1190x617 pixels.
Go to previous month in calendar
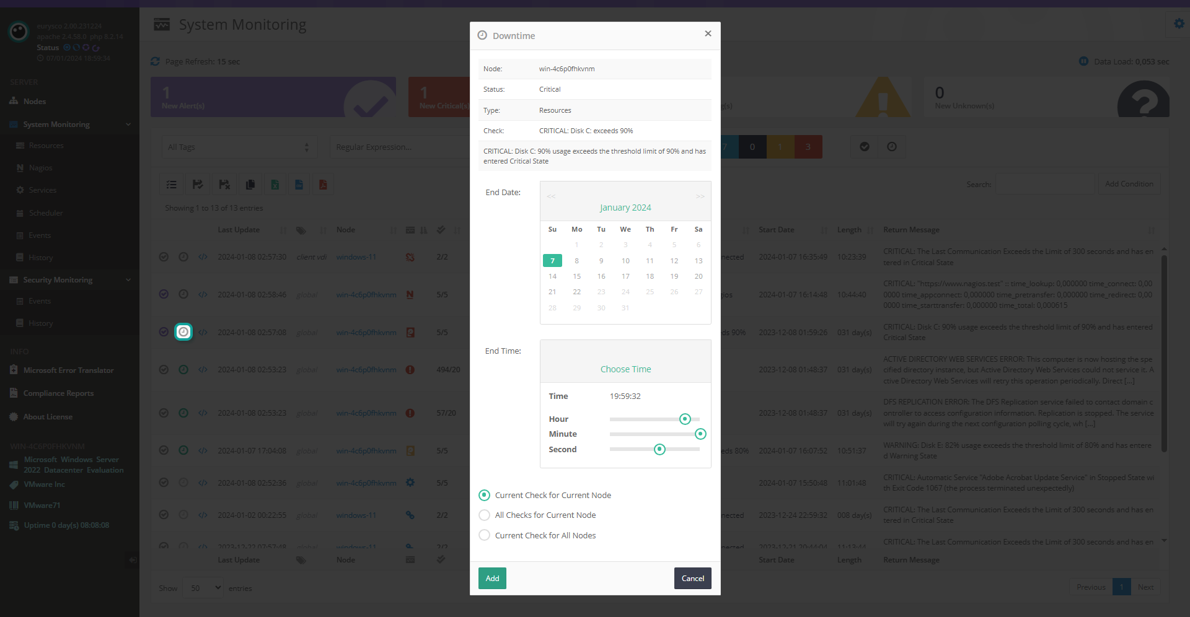(551, 196)
